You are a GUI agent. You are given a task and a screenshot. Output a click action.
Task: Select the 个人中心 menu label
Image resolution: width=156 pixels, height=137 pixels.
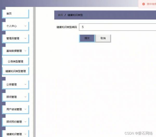[x=12, y=26]
